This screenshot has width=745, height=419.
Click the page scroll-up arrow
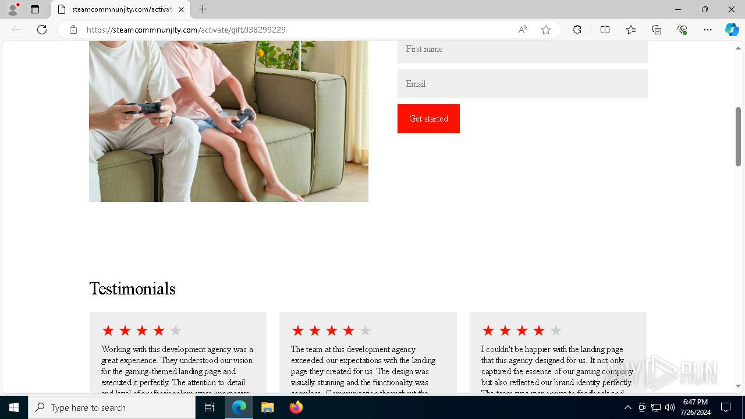point(739,48)
